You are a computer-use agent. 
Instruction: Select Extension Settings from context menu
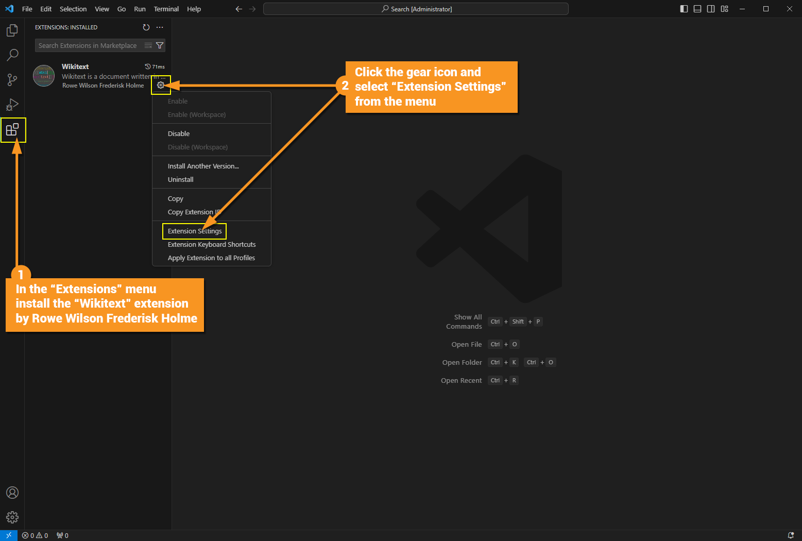point(195,231)
